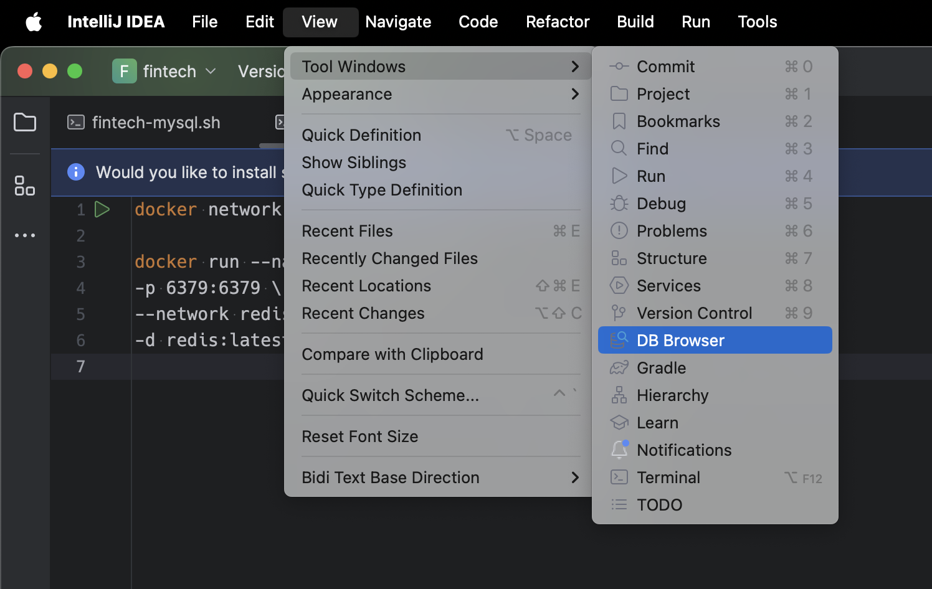The width and height of the screenshot is (932, 589).
Task: Open the Structure tool window sidebar icon
Action: pos(25,186)
